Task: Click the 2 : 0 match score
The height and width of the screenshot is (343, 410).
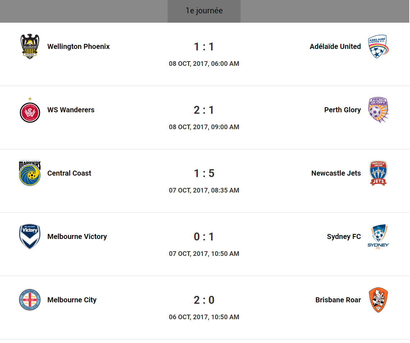Action: 204,300
